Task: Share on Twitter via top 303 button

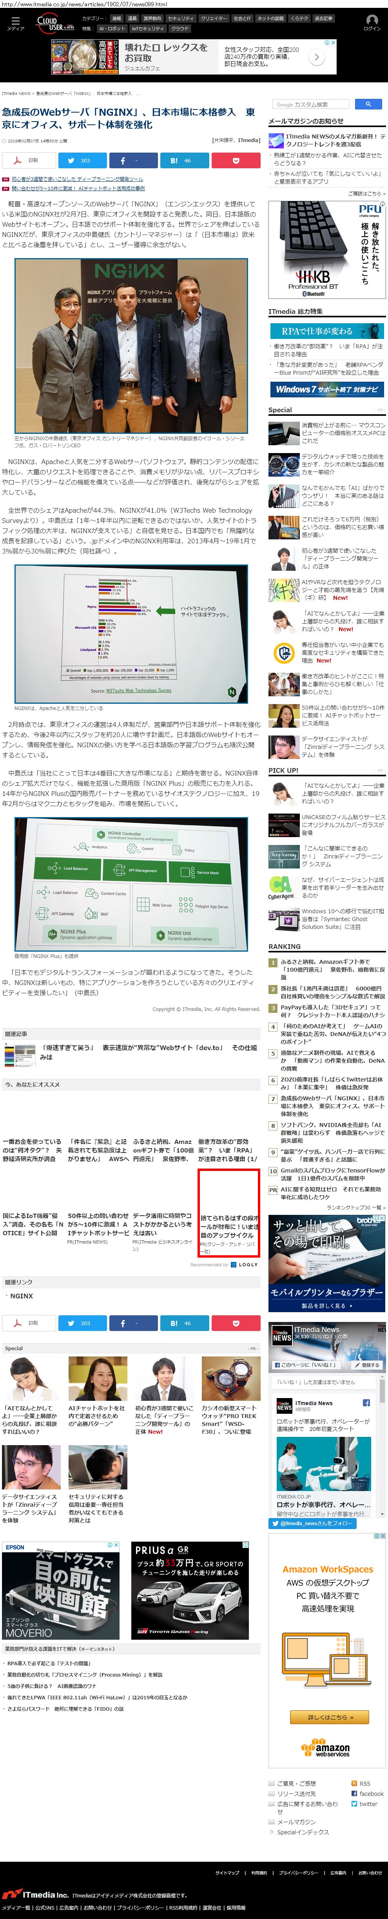Action: coord(82,160)
